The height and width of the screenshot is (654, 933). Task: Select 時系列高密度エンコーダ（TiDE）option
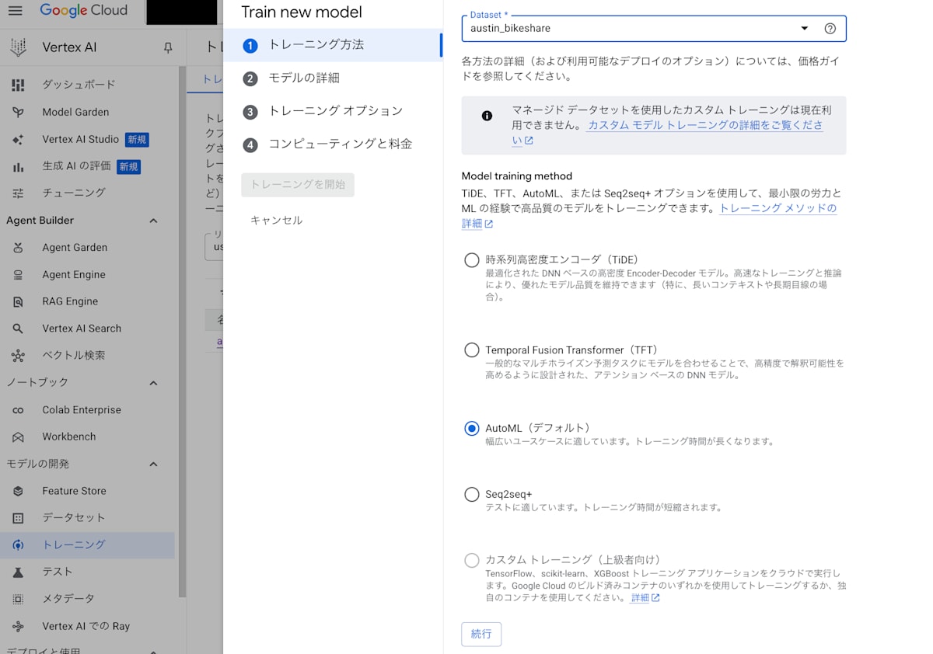(472, 259)
